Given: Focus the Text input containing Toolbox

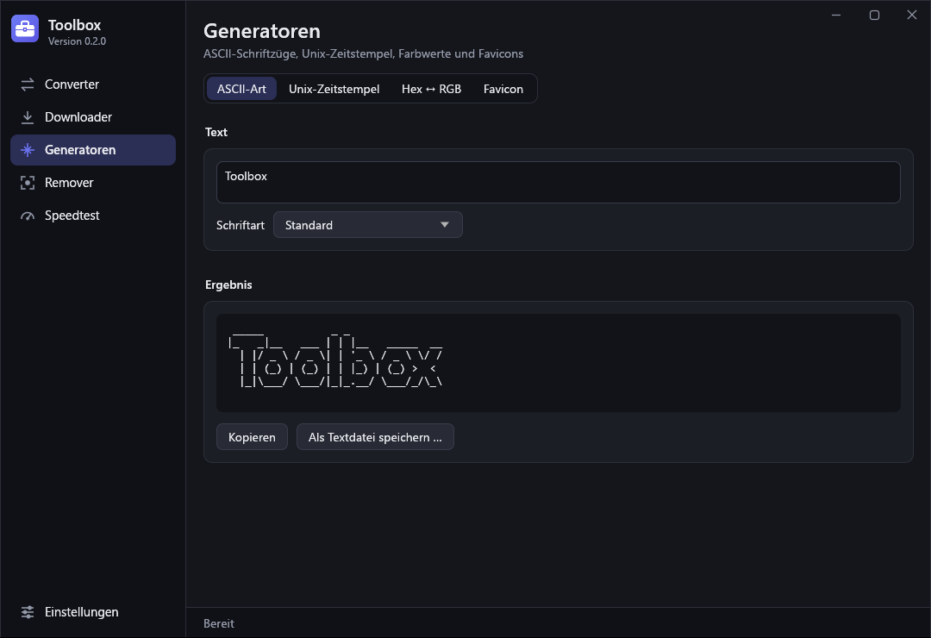Looking at the screenshot, I should coord(558,183).
